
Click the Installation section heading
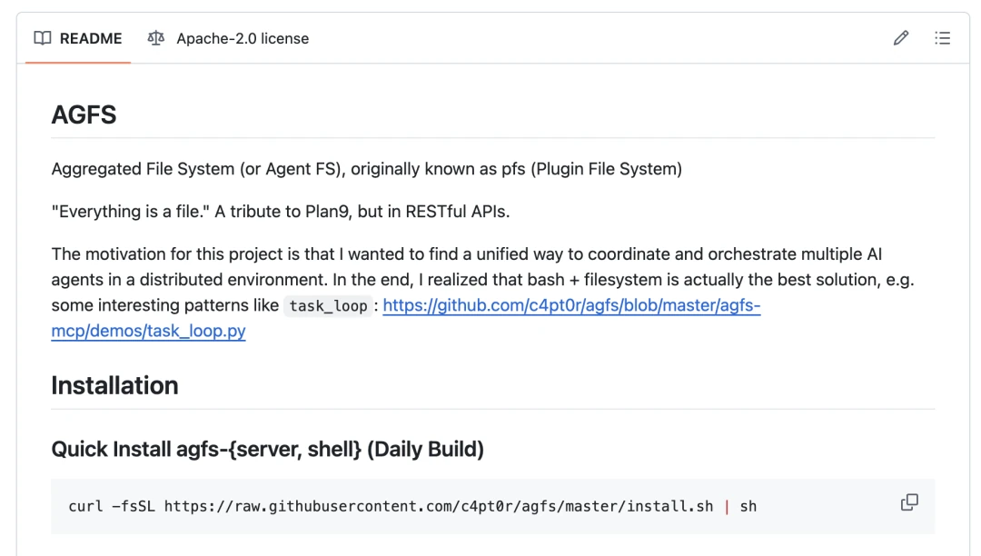tap(114, 385)
